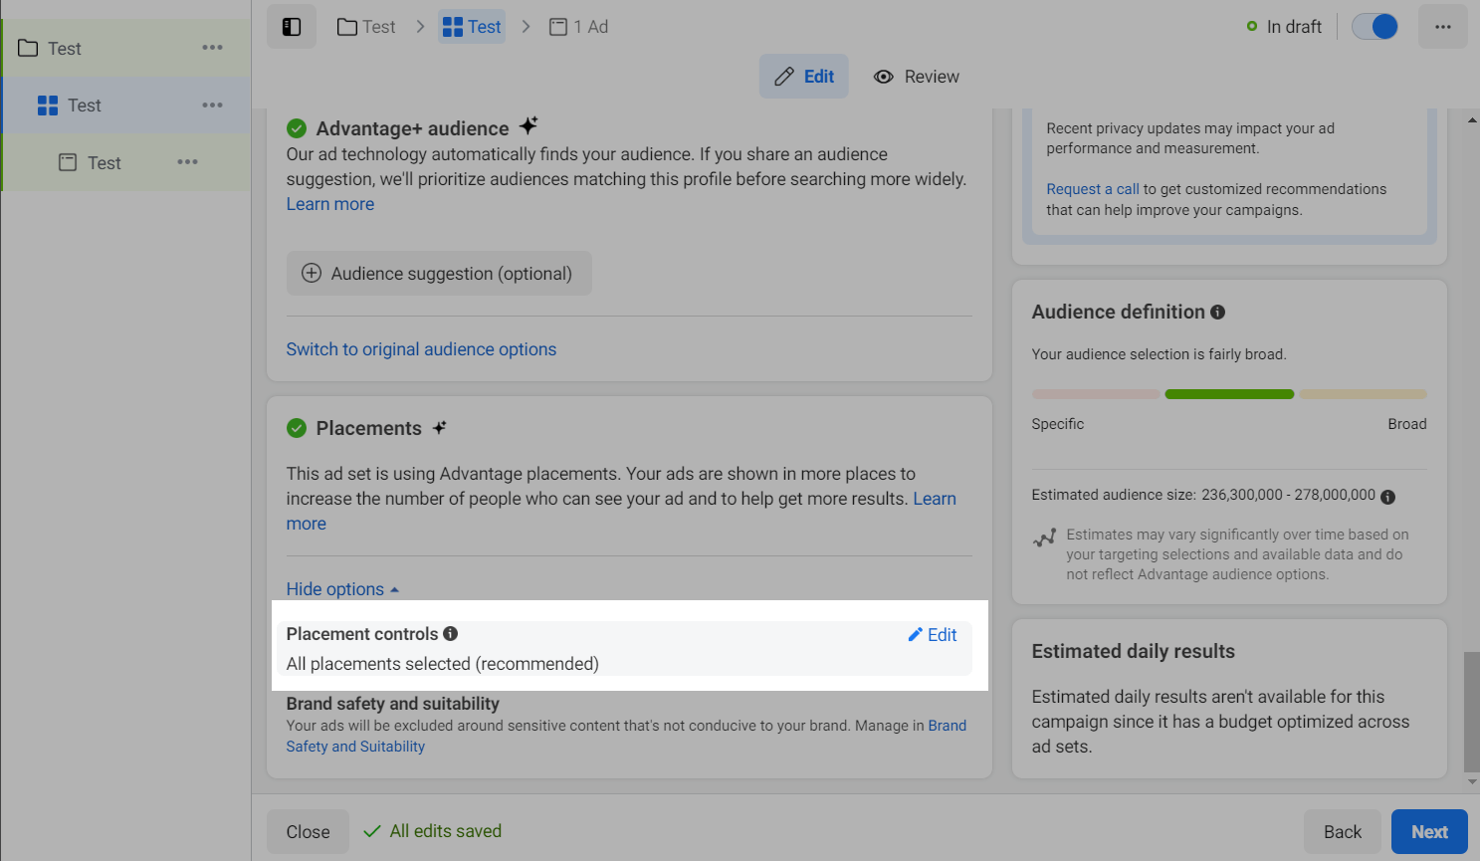Select Test ad set in breadcrumb
This screenshot has width=1480, height=861.
[x=472, y=27]
